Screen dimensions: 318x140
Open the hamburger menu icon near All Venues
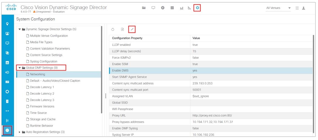pos(297,8)
